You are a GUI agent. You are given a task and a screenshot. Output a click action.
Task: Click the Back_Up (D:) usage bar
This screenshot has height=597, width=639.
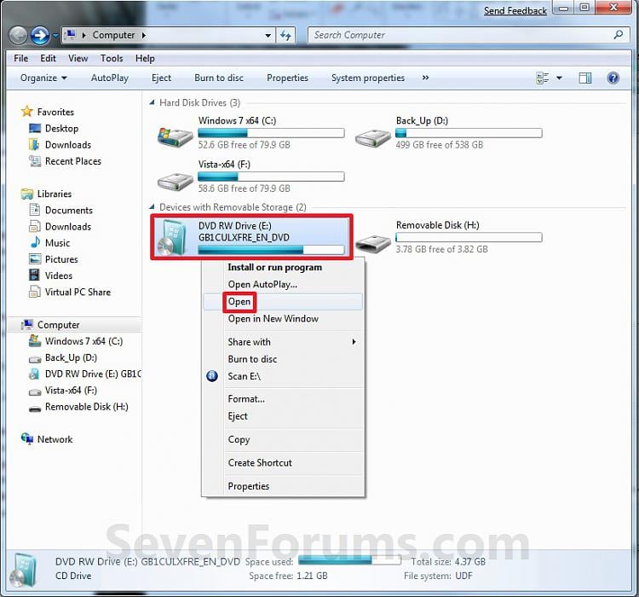[x=469, y=133]
